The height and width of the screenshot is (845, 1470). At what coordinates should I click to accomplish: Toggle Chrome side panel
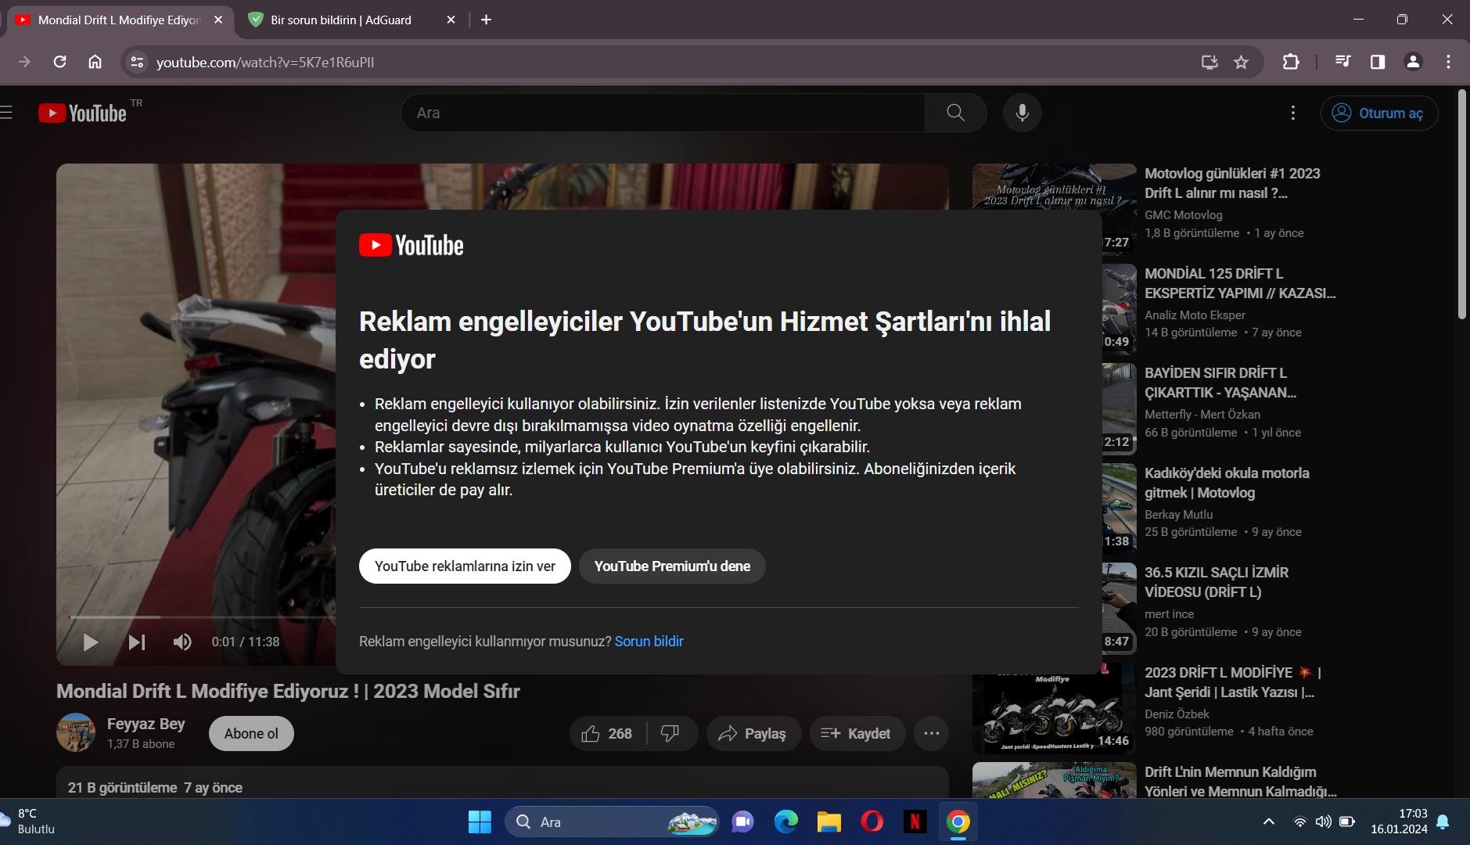(x=1378, y=62)
